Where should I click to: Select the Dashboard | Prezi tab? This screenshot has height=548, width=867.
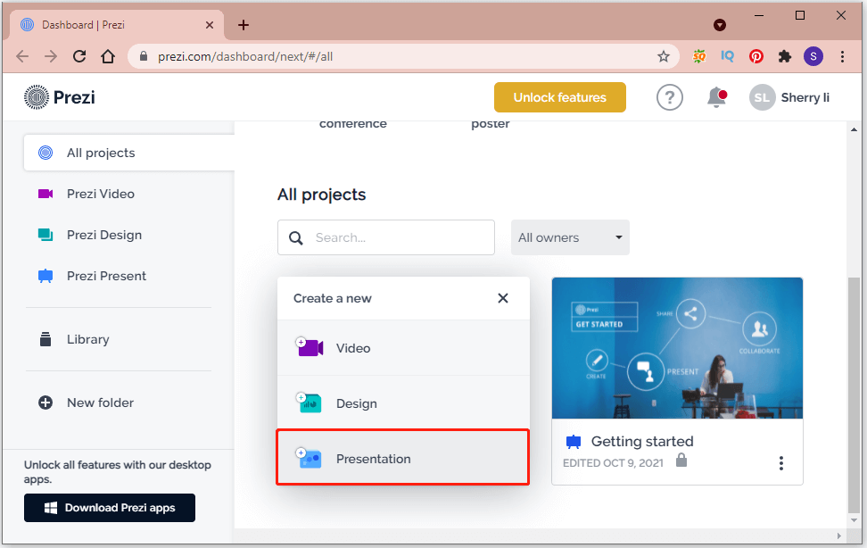coord(116,25)
